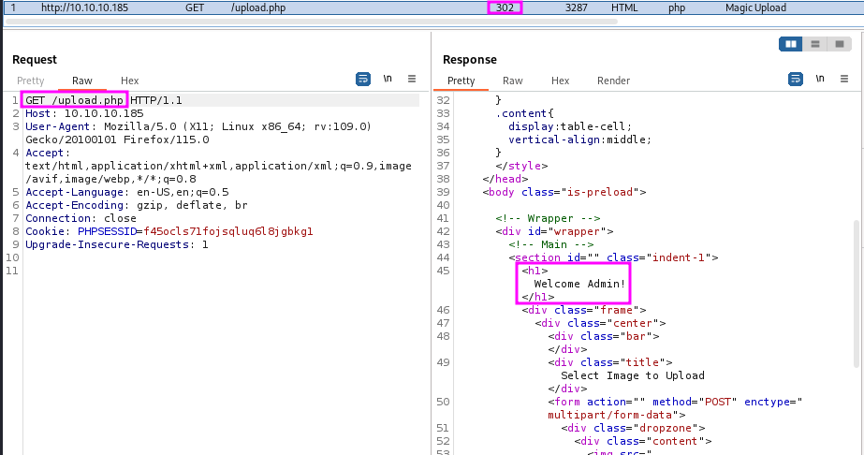864x455 pixels.
Task: Open Response panel hamburger options menu
Action: coord(844,79)
